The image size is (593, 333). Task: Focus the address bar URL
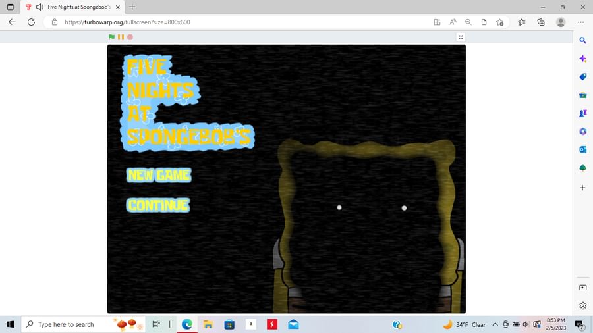[127, 22]
